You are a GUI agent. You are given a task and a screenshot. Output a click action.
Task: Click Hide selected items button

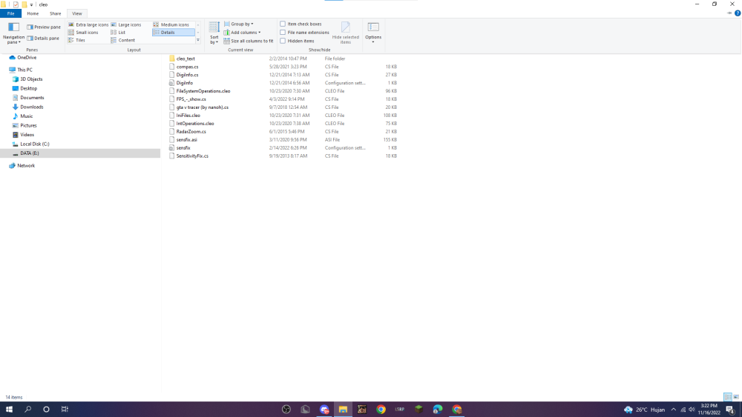click(x=346, y=33)
